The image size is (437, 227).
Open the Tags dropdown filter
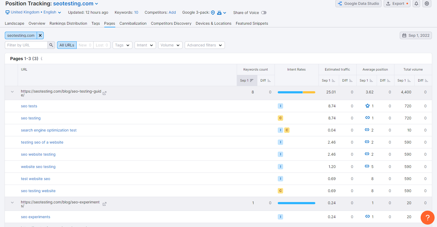122,45
